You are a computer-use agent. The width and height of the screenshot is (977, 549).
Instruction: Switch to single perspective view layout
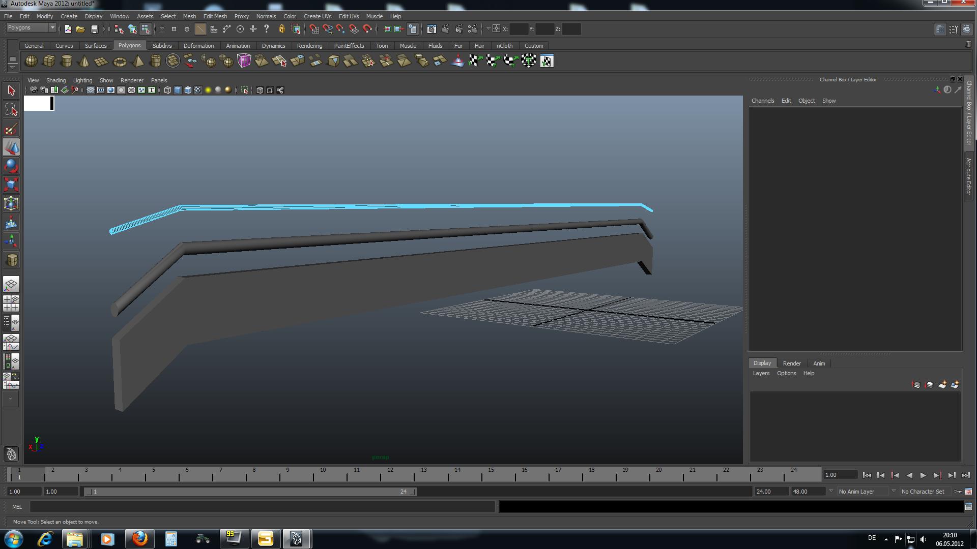[11, 284]
